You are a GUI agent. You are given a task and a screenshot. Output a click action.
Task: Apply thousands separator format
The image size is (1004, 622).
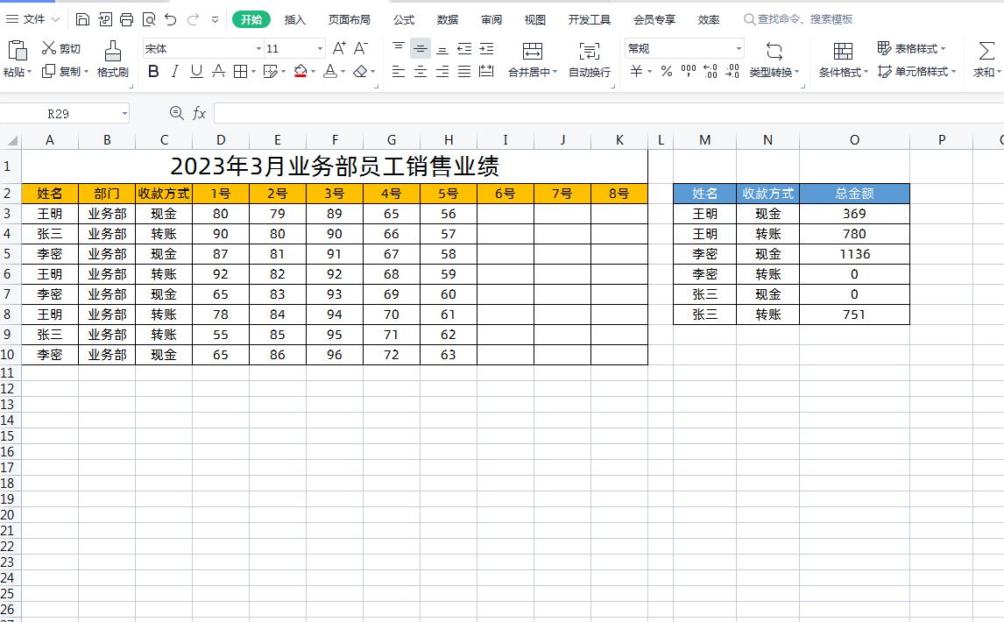point(689,71)
